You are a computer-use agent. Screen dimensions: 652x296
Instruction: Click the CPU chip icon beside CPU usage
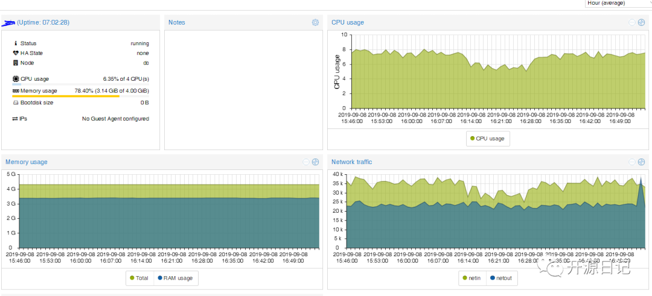16,78
